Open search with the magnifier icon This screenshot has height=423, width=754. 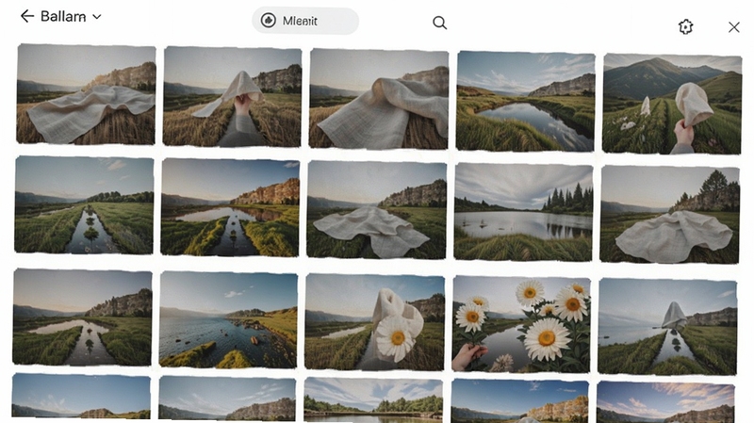(439, 23)
